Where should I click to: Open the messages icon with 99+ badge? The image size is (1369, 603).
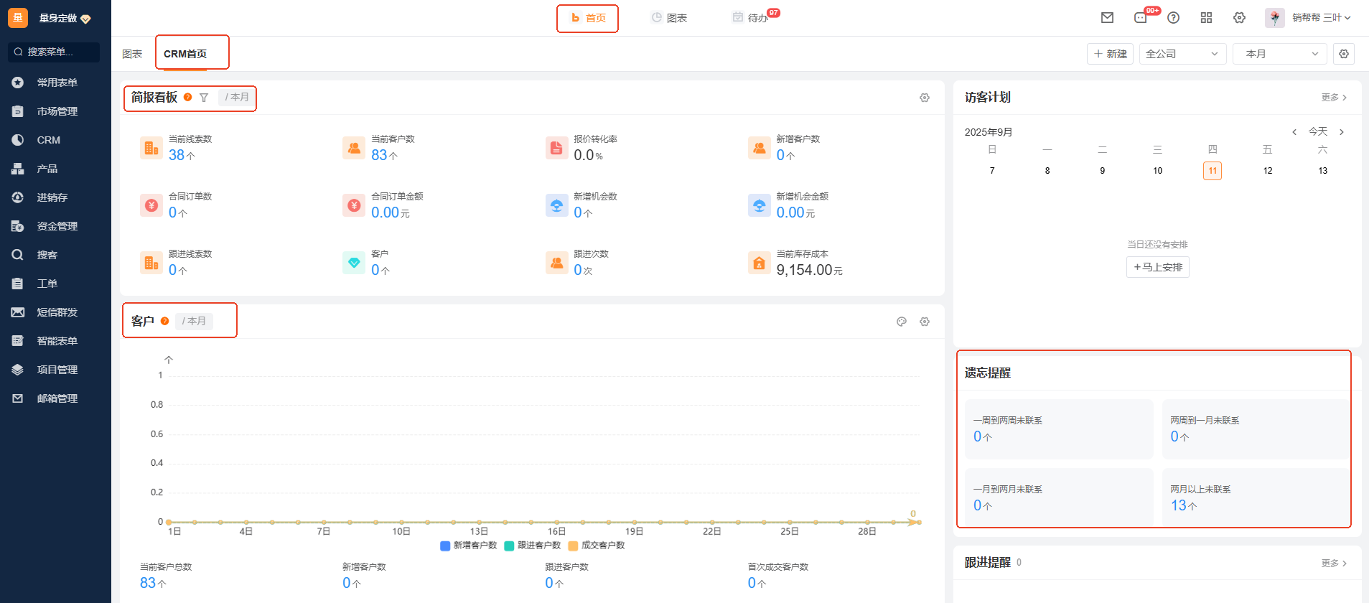1141,18
